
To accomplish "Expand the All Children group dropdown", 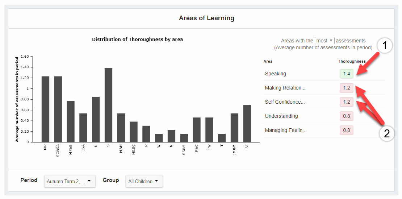I will point(144,181).
